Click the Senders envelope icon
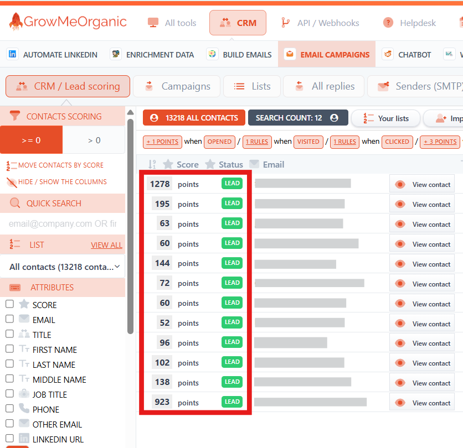463x448 pixels. coord(383,86)
